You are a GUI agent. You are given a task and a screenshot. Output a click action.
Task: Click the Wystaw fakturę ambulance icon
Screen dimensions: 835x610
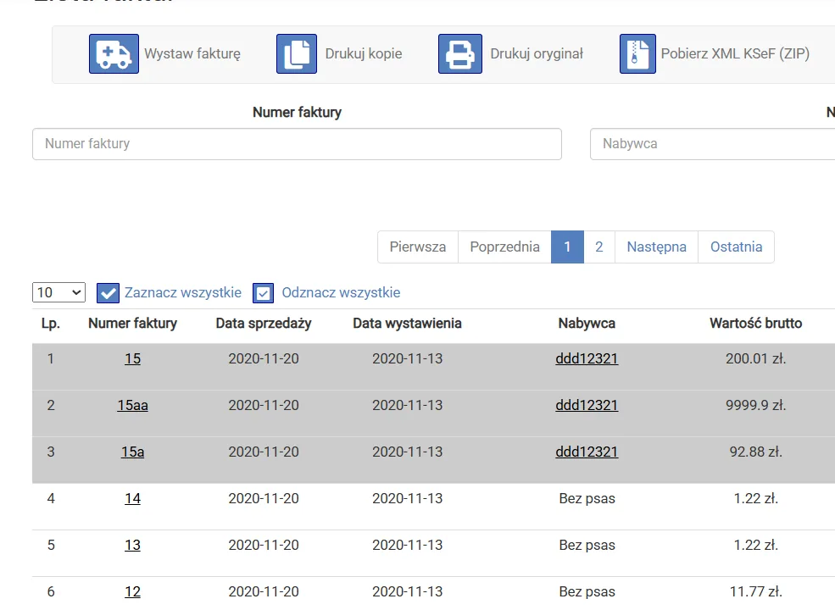[114, 53]
